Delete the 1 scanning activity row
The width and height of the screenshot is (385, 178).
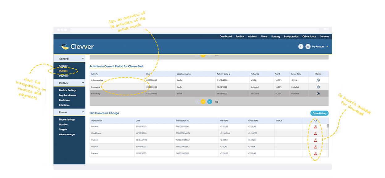[x=318, y=87]
